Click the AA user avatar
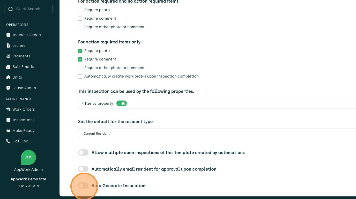Screen dimensions: 356x199 [x=28, y=157]
